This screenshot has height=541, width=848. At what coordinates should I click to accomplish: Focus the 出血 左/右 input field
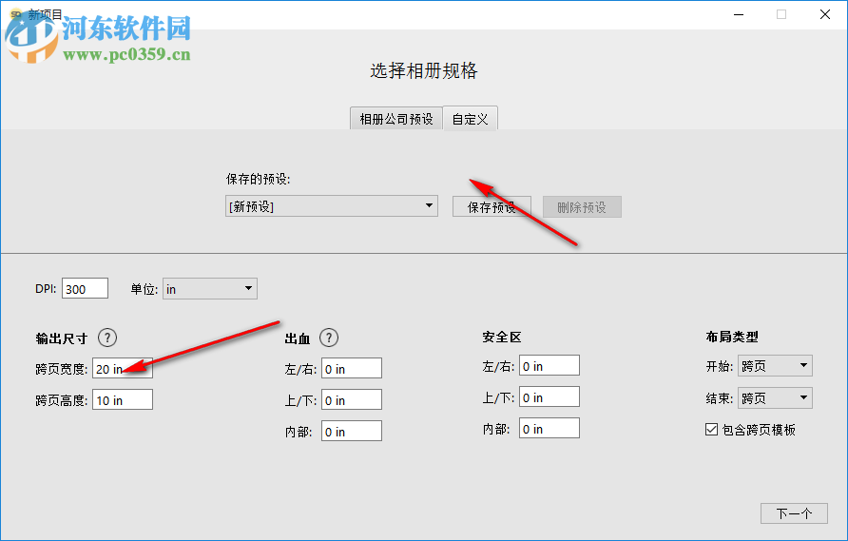coord(352,368)
